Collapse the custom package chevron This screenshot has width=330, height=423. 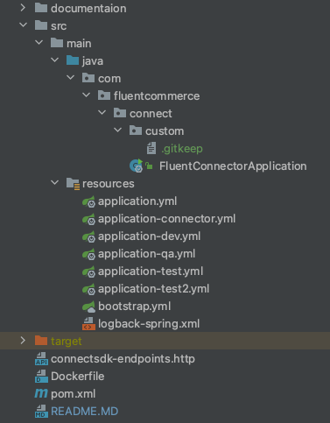click(117, 130)
